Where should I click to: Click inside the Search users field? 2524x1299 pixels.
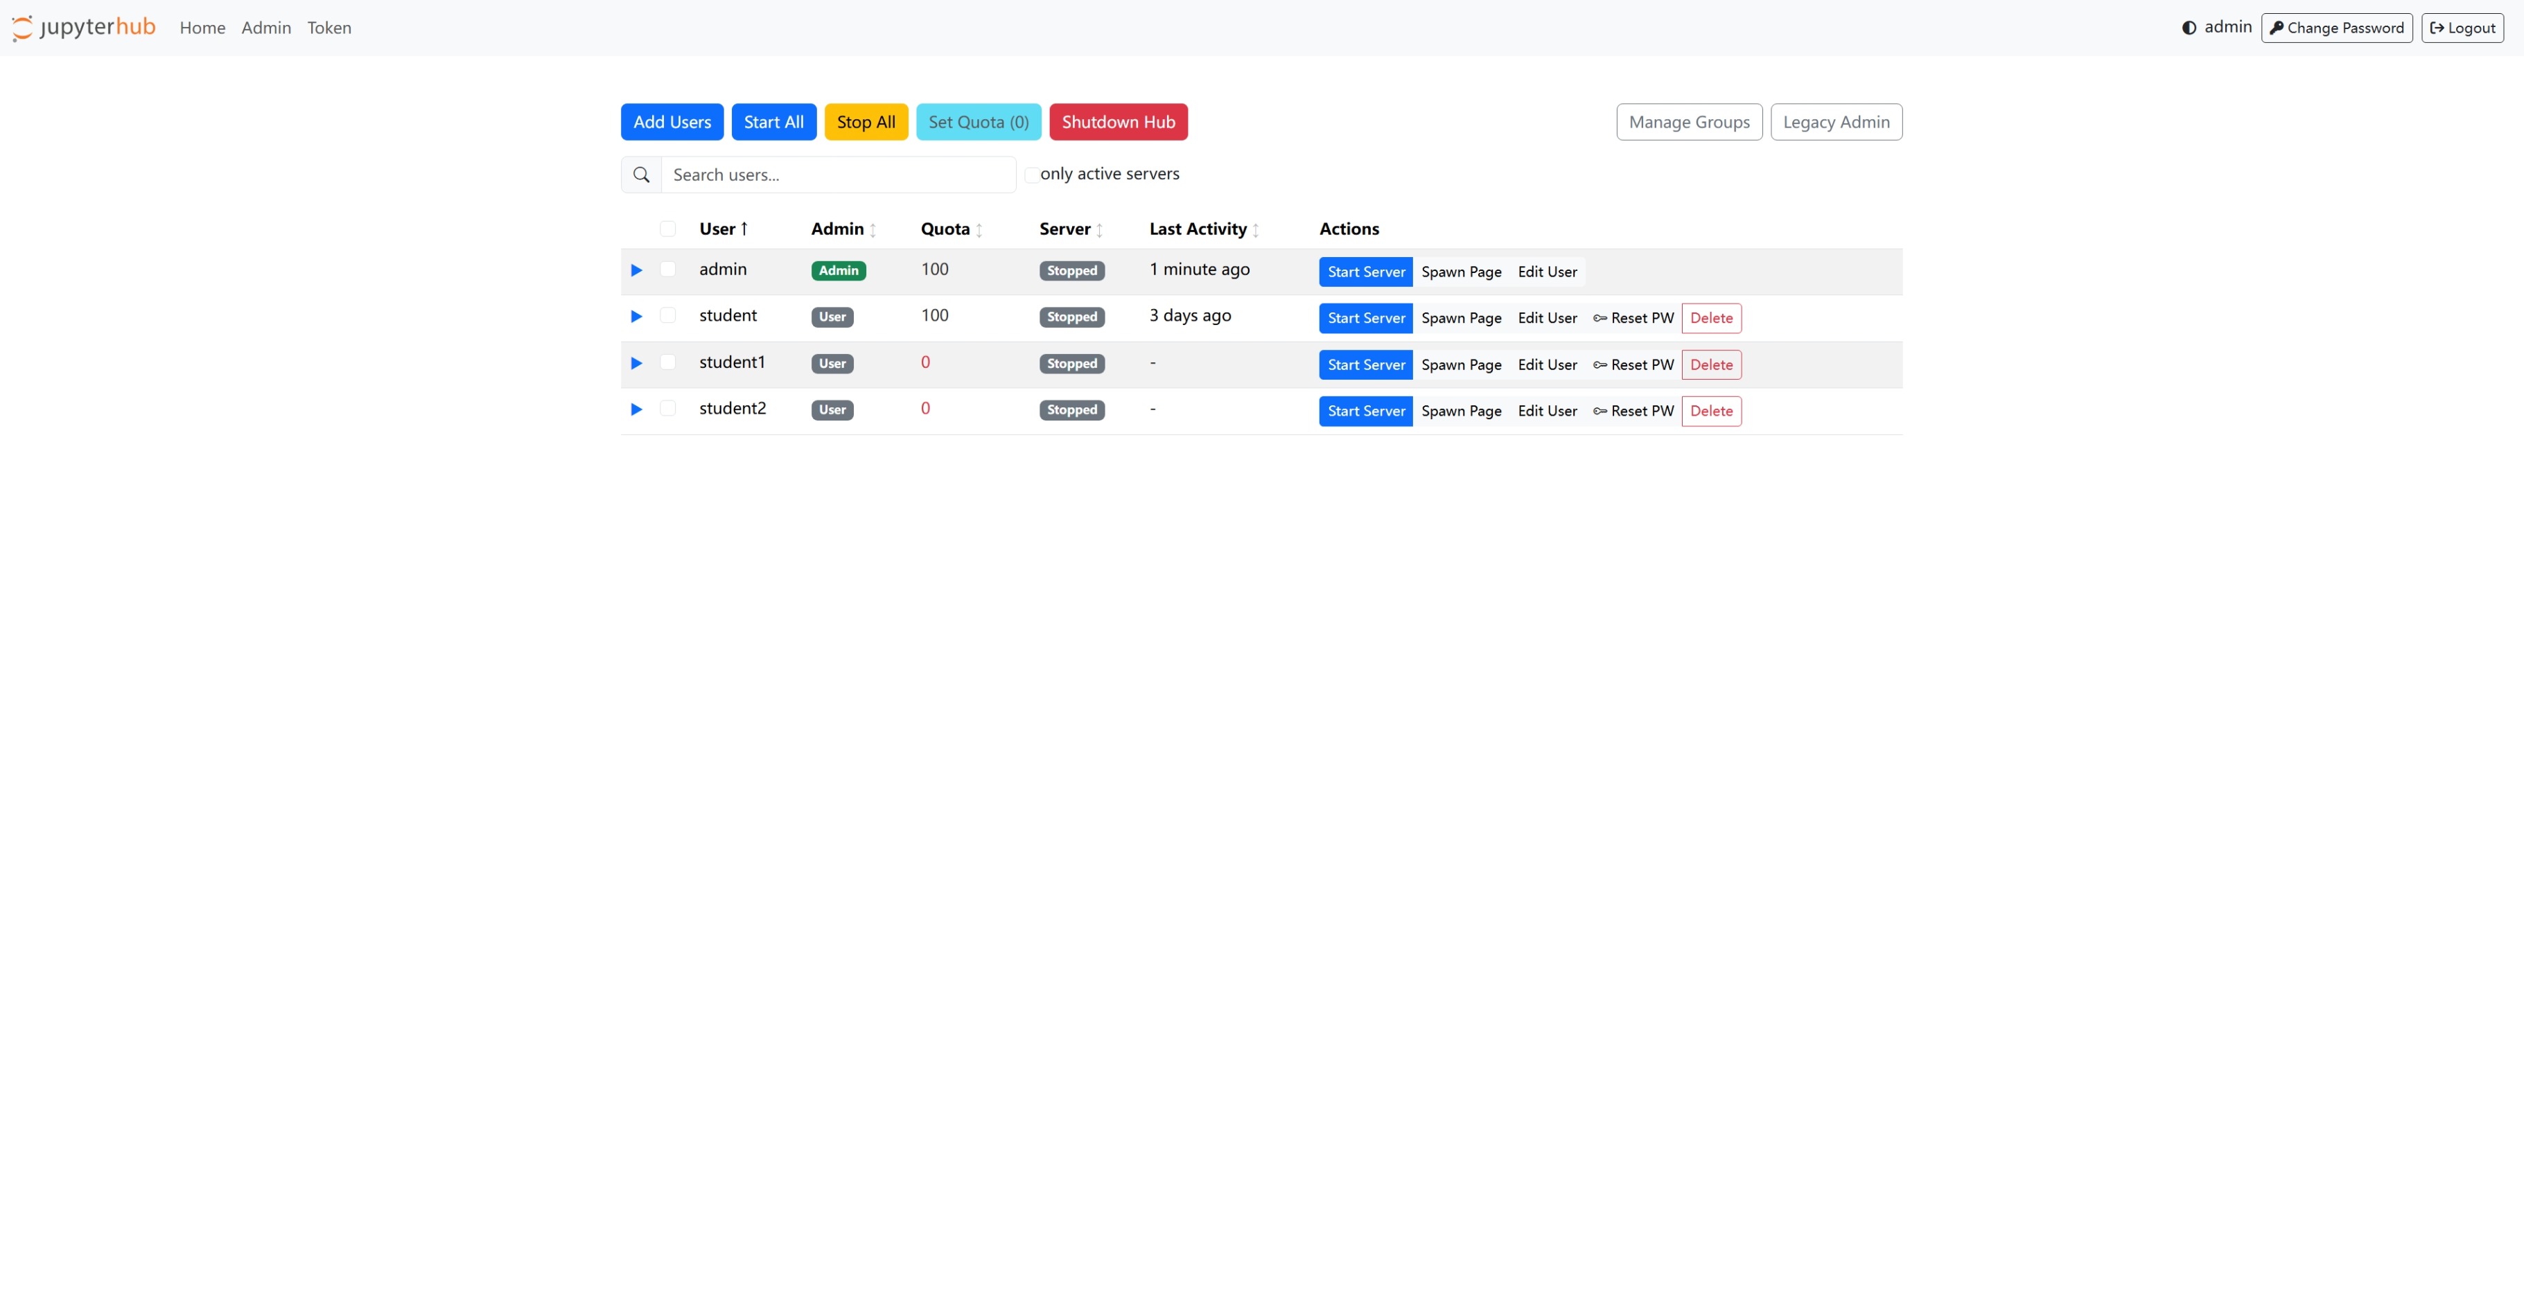(x=838, y=175)
